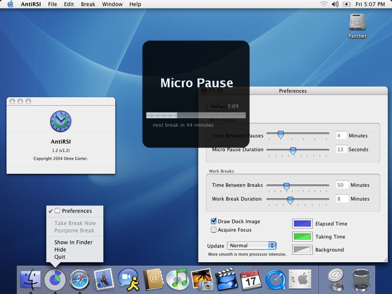Choose Show In Finder in Dock menu

[73, 242]
